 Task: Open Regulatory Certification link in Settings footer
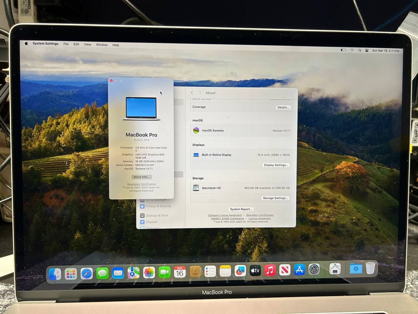(260, 215)
